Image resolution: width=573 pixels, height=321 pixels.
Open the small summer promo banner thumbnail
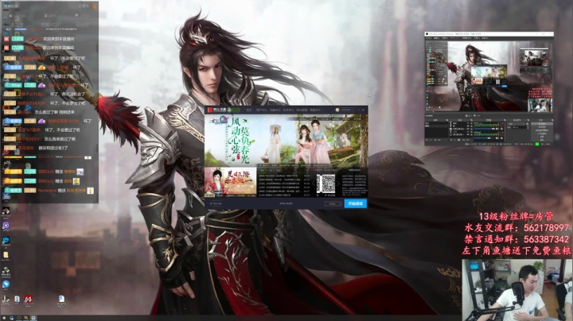[x=231, y=182]
